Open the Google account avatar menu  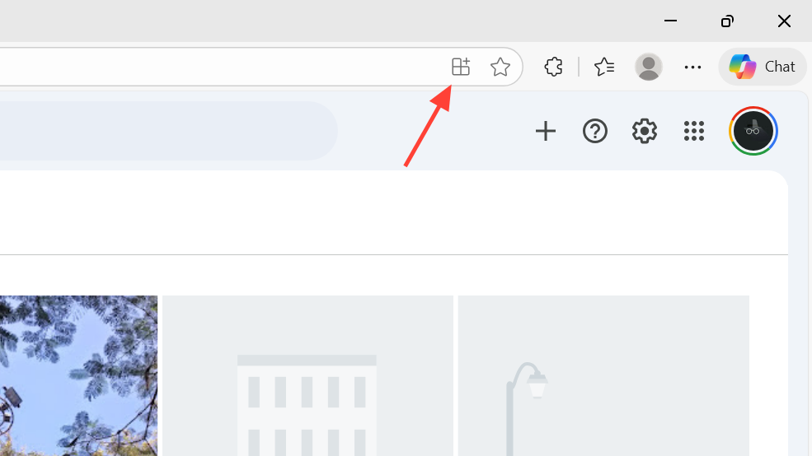(753, 131)
